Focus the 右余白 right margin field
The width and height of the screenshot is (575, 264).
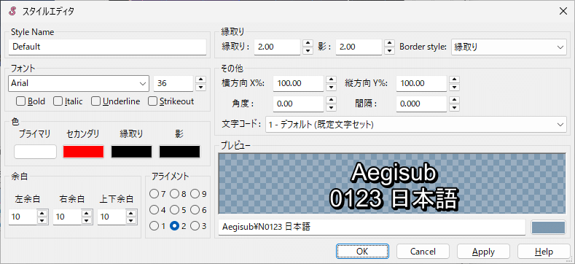67,217
